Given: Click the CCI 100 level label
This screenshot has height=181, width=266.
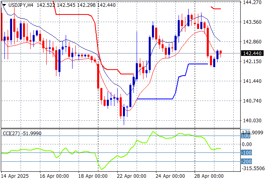Looking at the screenshot, I should point(245,136).
